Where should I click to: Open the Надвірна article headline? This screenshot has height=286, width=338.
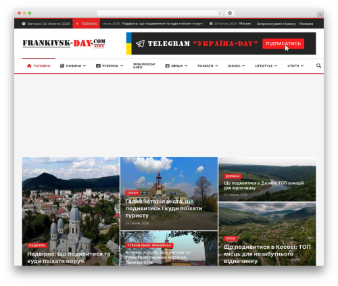69,258
